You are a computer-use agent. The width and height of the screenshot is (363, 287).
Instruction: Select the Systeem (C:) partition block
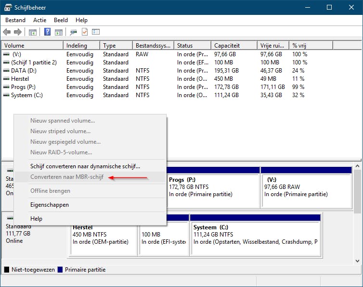255,238
